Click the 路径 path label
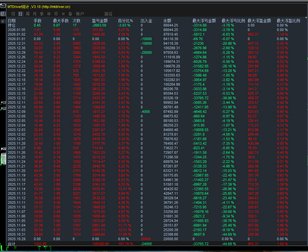This screenshot has width=308, height=252. [x=109, y=14]
